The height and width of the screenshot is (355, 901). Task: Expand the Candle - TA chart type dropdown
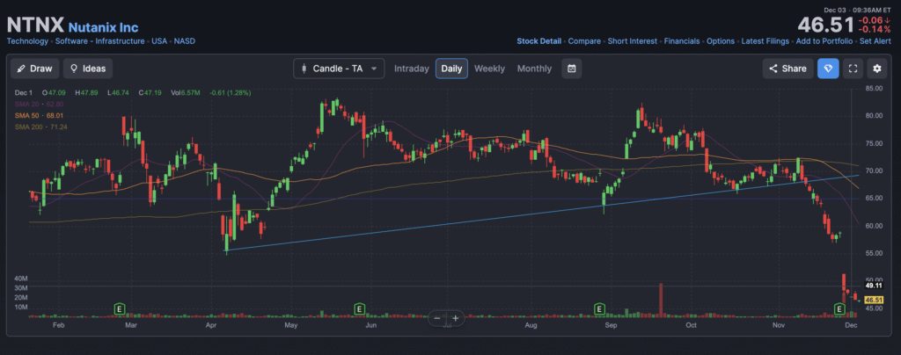[339, 69]
